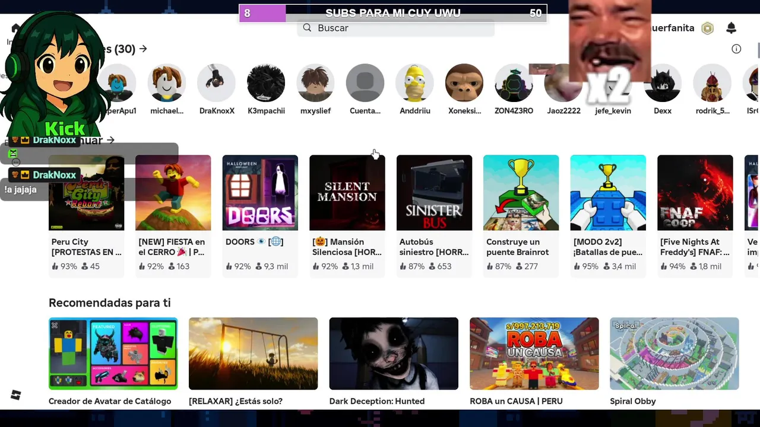
Task: Click the 'SUBS PARA MI CUY UWU' goal bar
Action: click(x=392, y=13)
